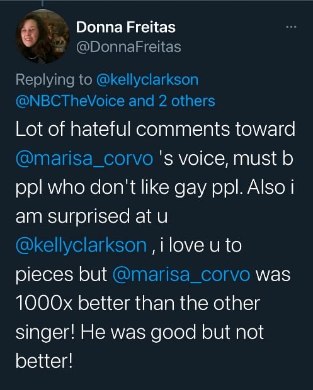Open @marisa_corvo mention after "pieces but"

181,275
